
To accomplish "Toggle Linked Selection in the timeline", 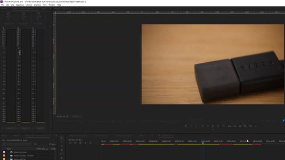I will (80, 143).
